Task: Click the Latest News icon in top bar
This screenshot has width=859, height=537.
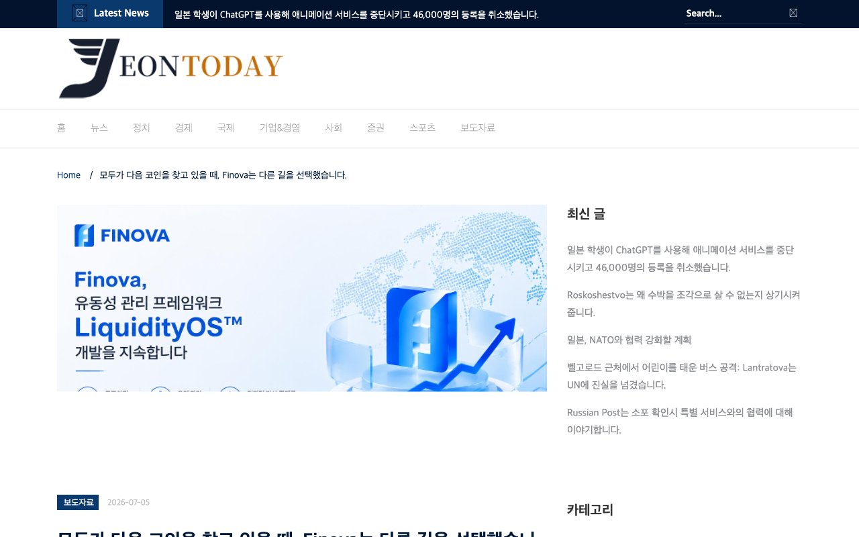Action: pyautogui.click(x=80, y=13)
